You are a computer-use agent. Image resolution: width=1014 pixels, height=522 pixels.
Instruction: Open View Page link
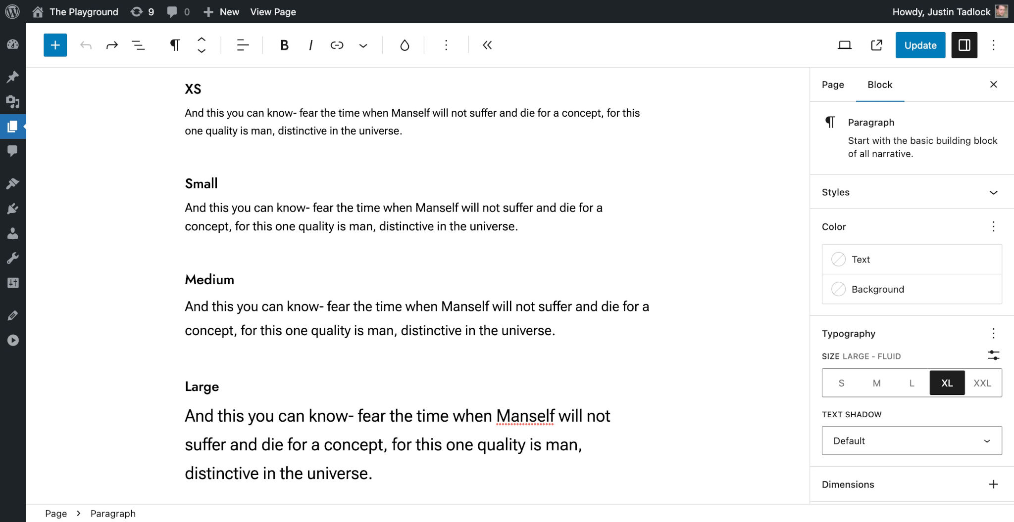272,12
